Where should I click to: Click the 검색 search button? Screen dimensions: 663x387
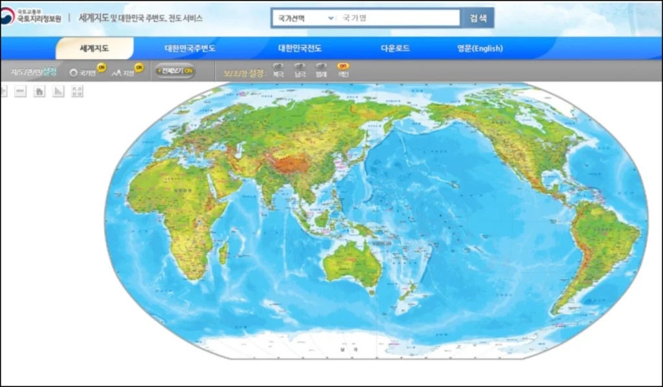(x=478, y=18)
